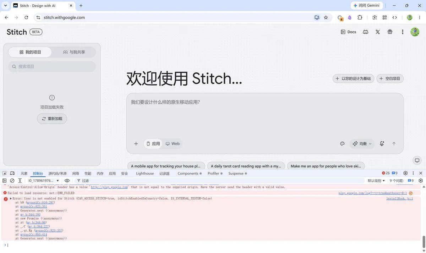Switch to the 我的项目 tab

click(30, 52)
